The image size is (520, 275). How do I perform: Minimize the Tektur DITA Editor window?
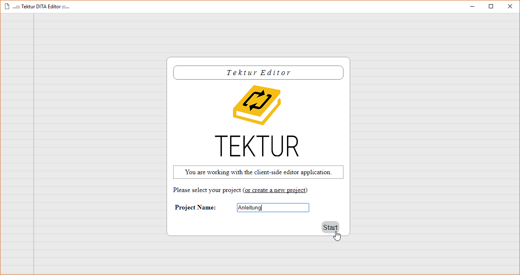472,6
